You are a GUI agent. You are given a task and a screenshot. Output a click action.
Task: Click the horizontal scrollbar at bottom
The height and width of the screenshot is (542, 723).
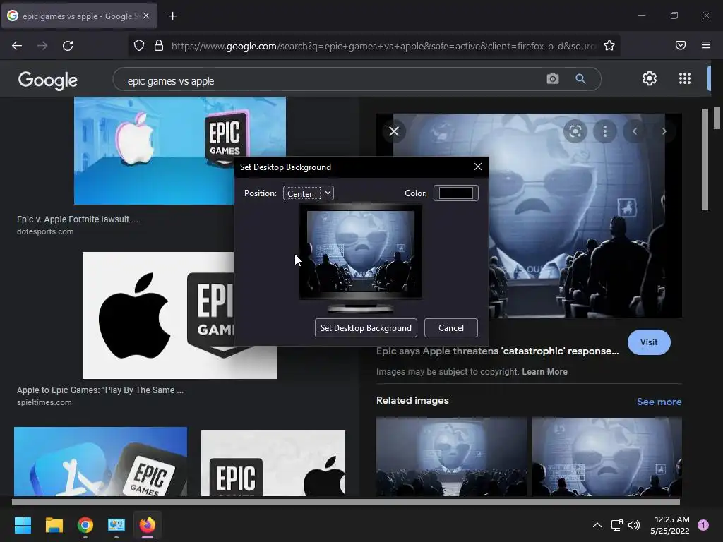346,502
